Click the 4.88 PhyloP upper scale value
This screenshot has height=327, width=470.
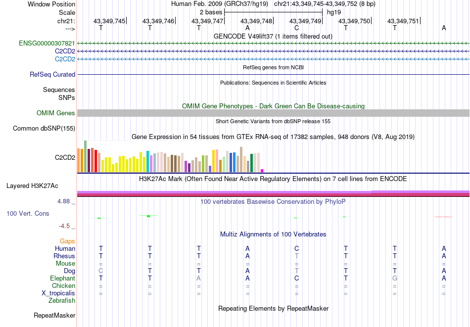(x=63, y=201)
